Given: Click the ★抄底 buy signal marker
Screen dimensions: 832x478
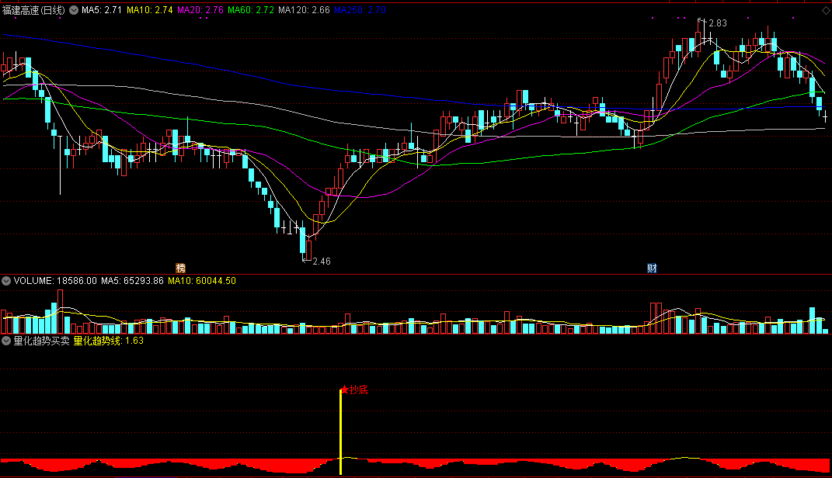Looking at the screenshot, I should [x=354, y=390].
